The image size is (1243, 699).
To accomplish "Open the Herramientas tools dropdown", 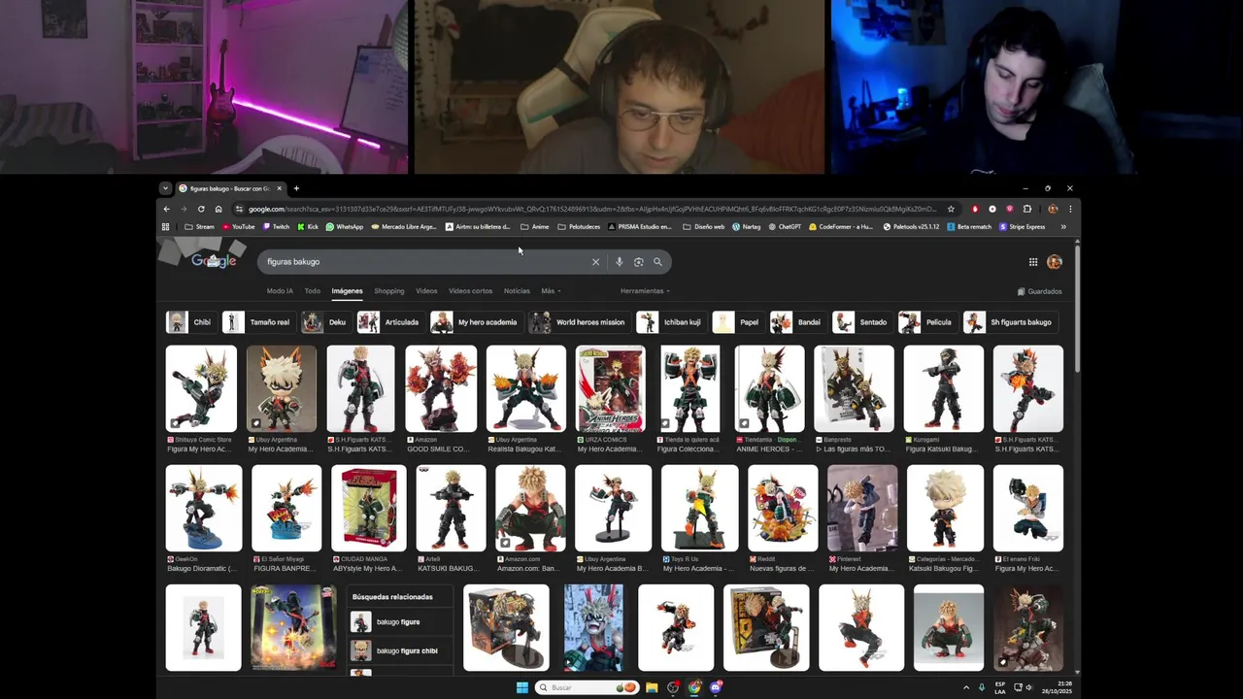I will 645,291.
